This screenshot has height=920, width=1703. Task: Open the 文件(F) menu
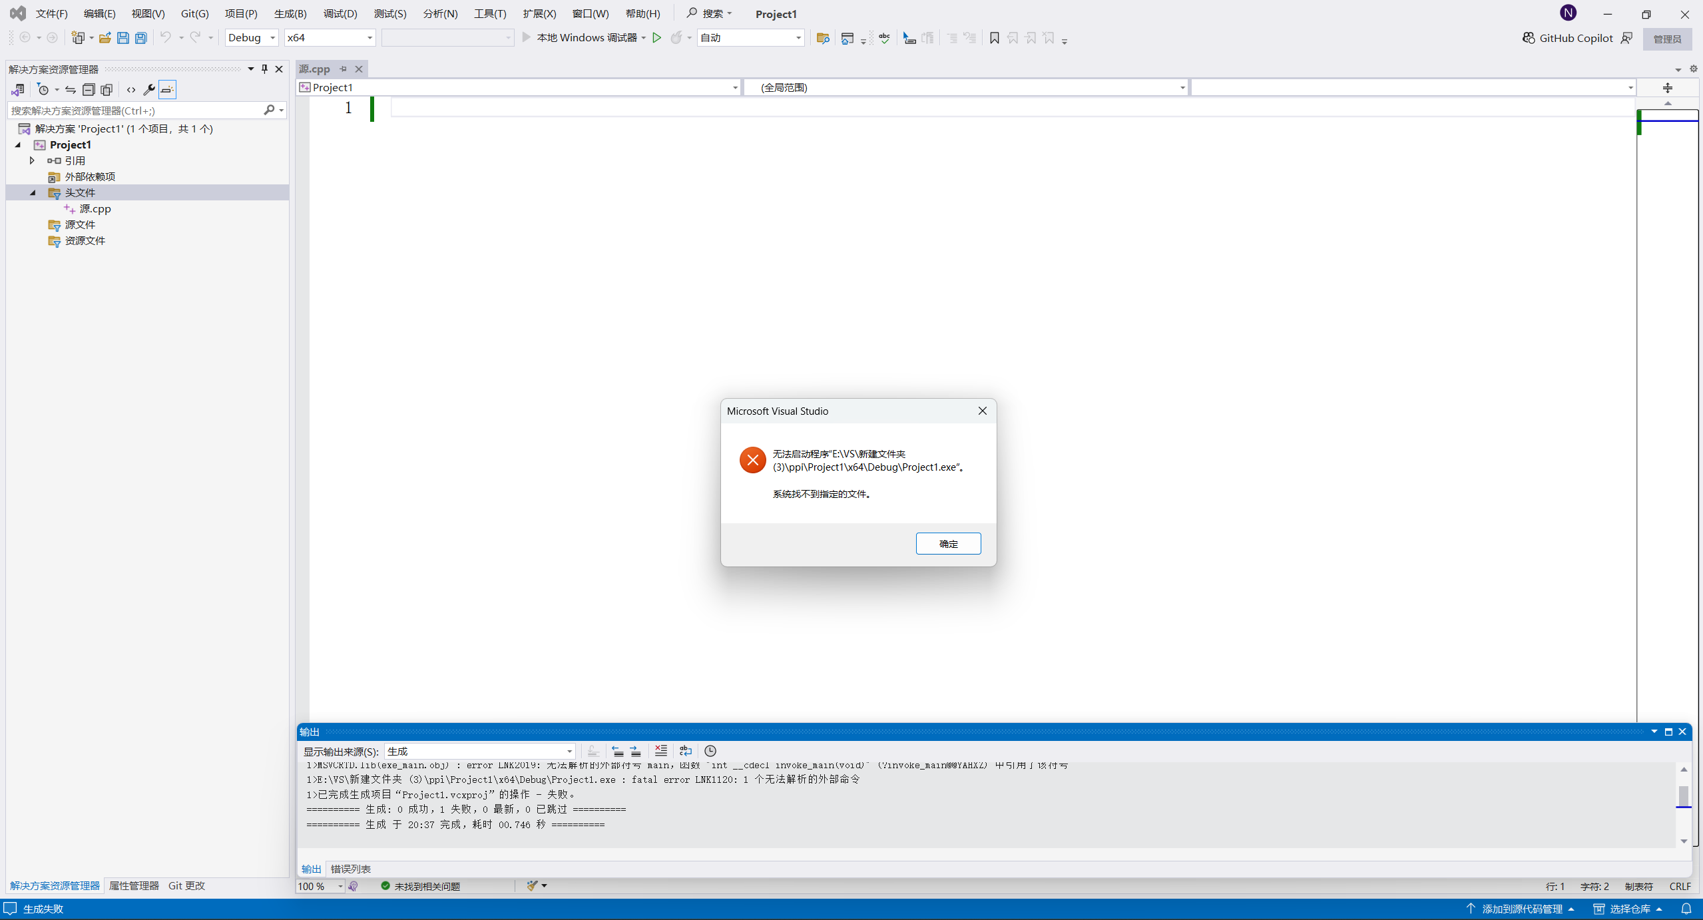pos(52,13)
